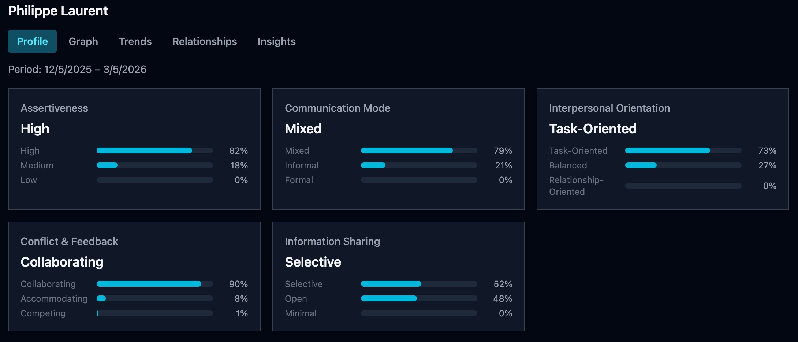Image resolution: width=798 pixels, height=342 pixels.
Task: Click the Selective bar in Information Sharing
Action: pyautogui.click(x=419, y=283)
